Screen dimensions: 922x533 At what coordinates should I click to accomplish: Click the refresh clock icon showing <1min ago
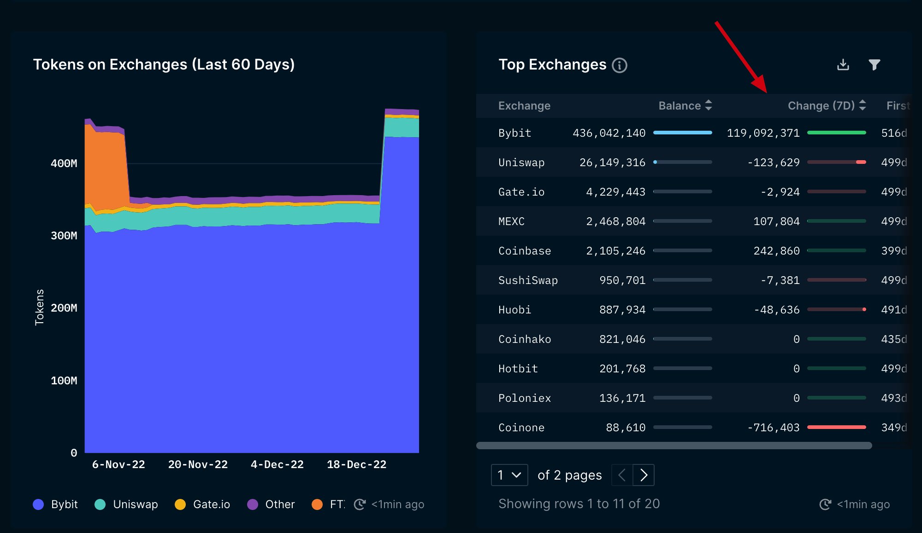click(x=826, y=504)
